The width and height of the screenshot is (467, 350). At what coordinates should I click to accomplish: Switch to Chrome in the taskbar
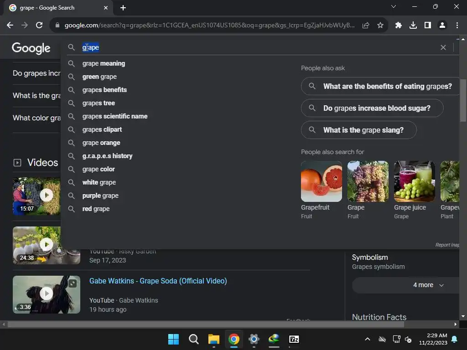click(234, 339)
